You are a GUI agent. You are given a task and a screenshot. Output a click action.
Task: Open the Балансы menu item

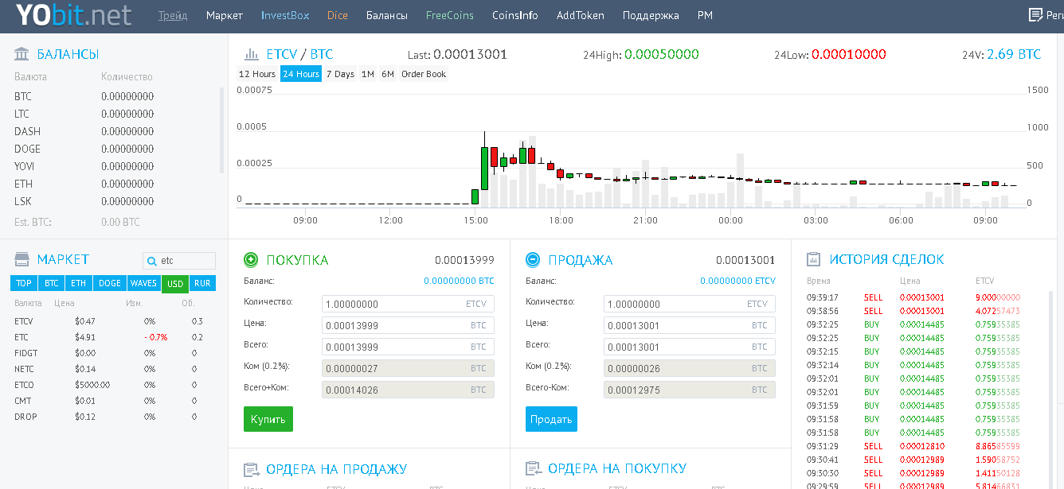coord(387,15)
